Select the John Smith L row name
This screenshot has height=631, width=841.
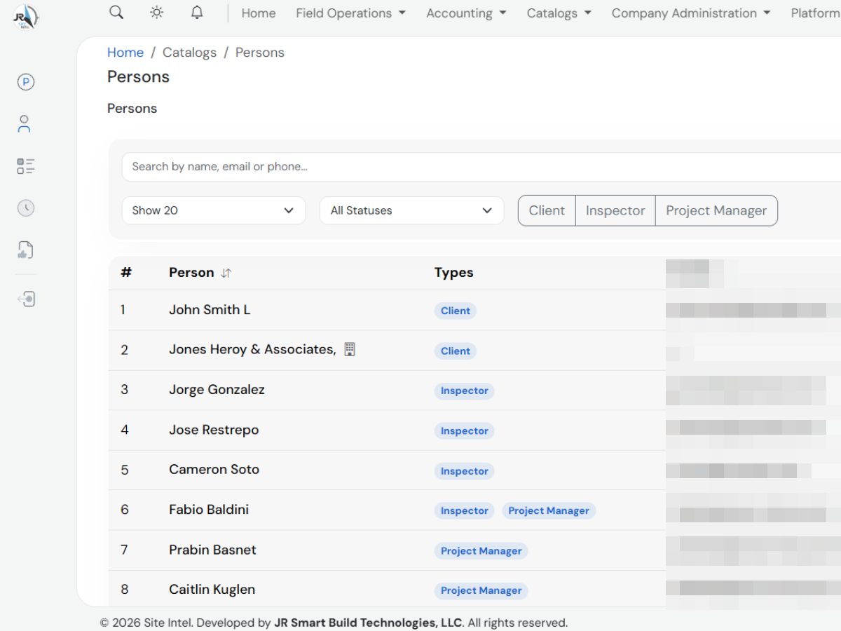click(210, 310)
